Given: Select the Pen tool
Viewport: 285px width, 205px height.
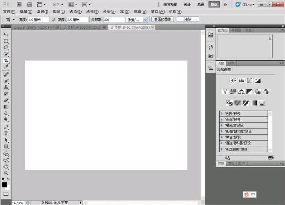Looking at the screenshot, I should click(x=6, y=127).
